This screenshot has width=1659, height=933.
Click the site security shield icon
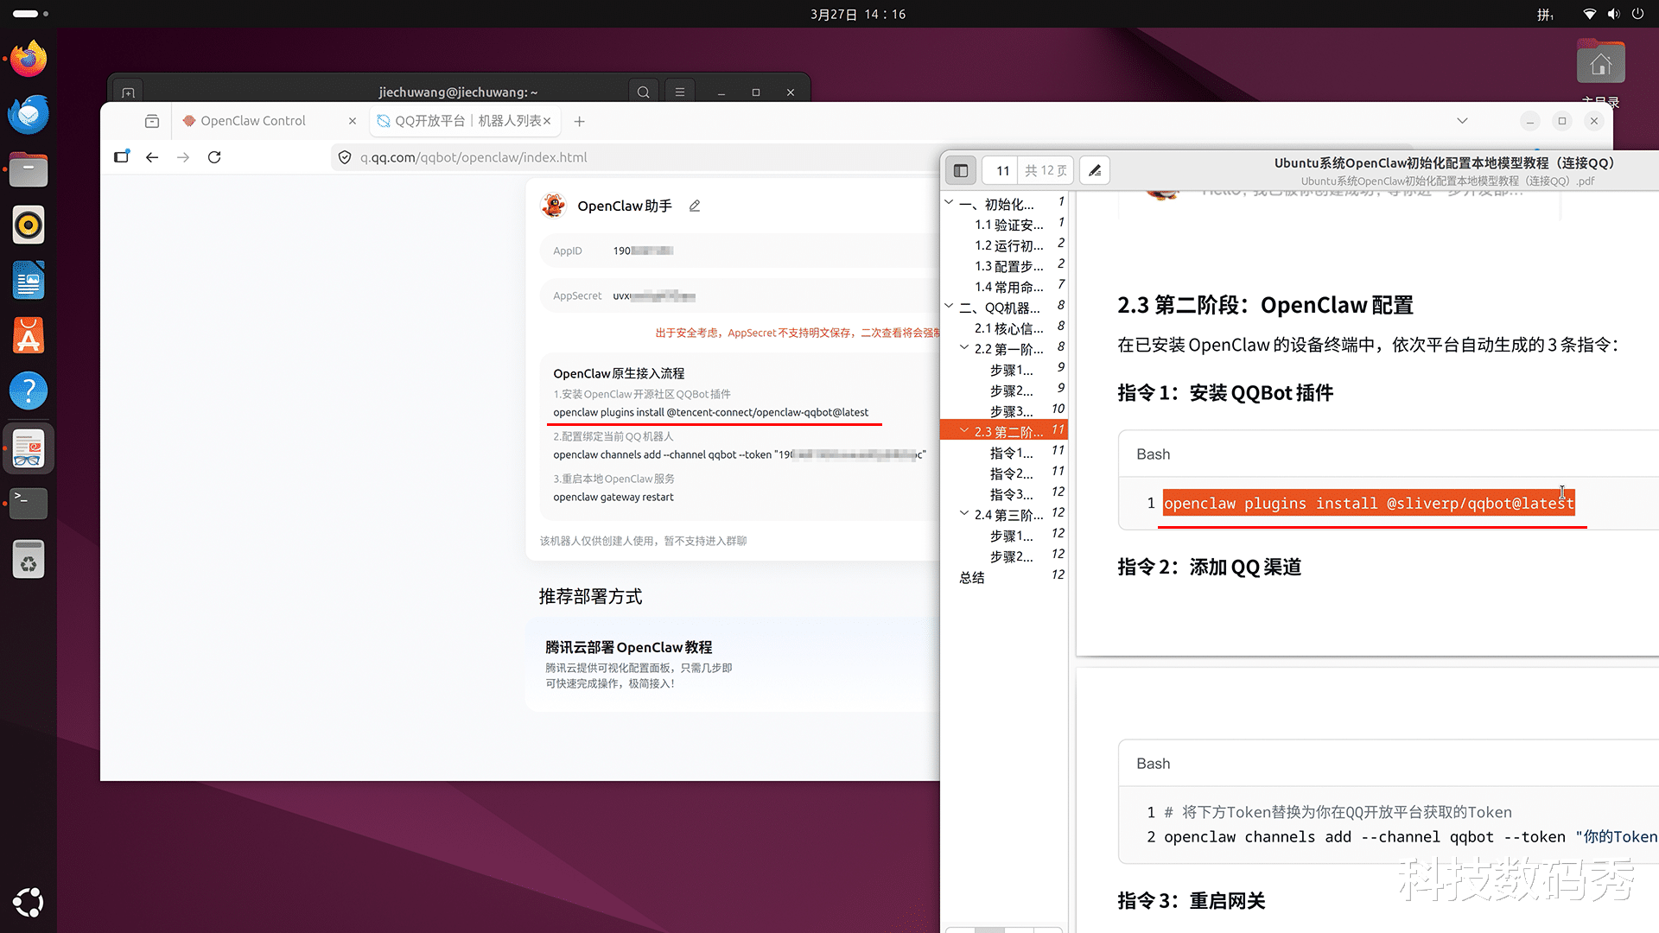(345, 157)
